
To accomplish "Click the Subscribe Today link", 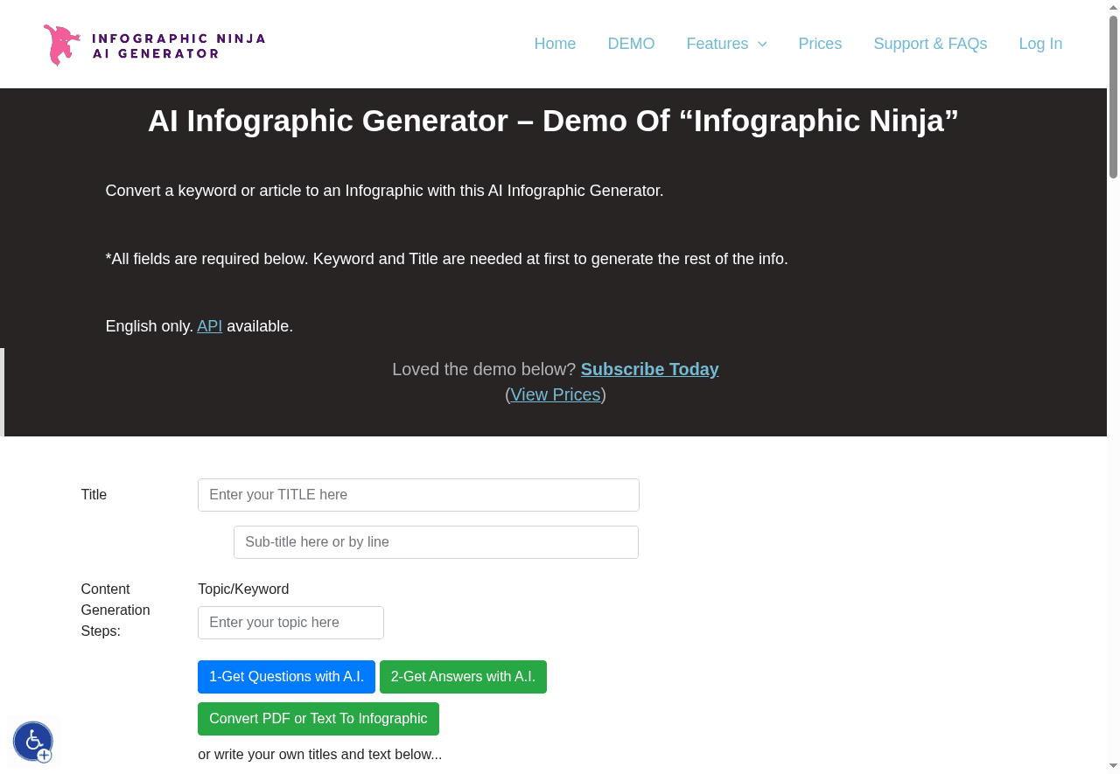I will coord(649,369).
